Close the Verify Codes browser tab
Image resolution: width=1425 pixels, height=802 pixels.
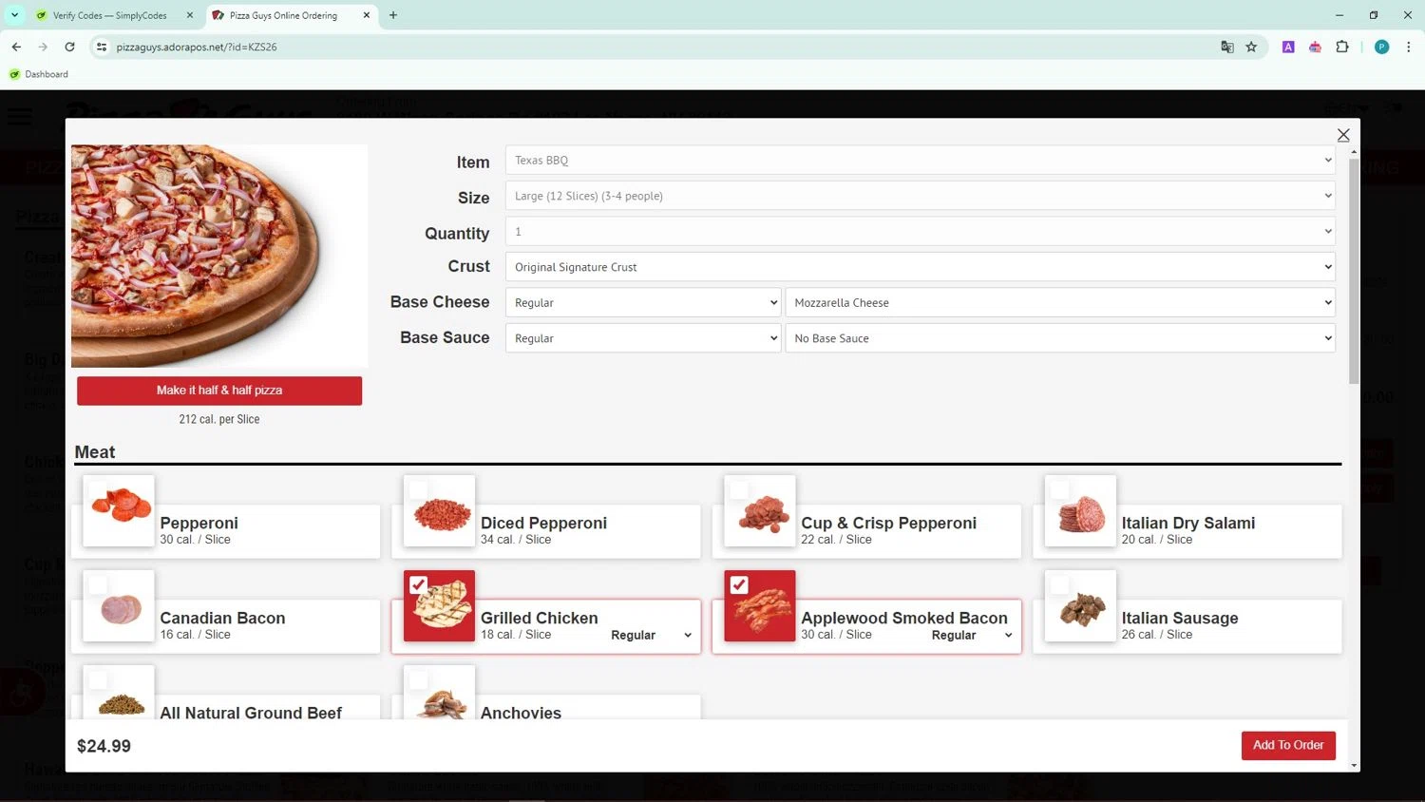189,15
